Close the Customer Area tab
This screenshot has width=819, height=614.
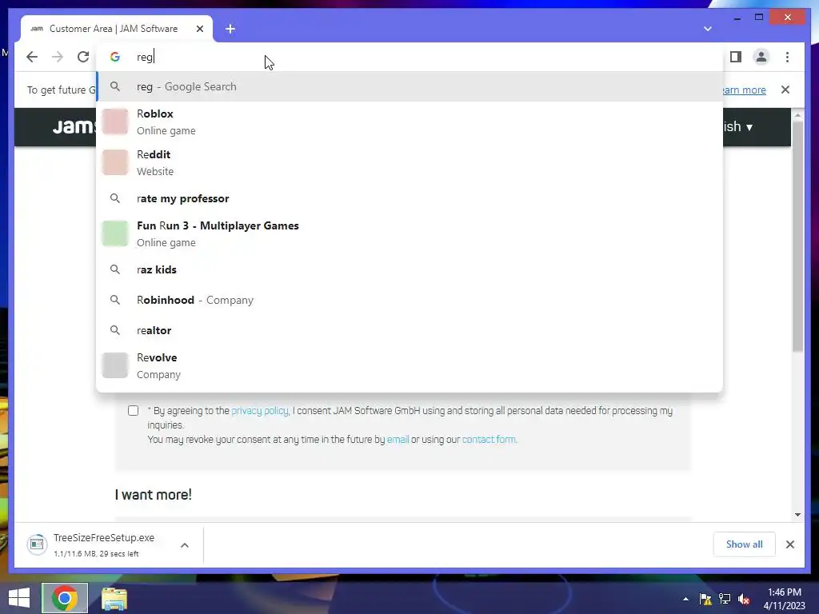click(x=199, y=29)
